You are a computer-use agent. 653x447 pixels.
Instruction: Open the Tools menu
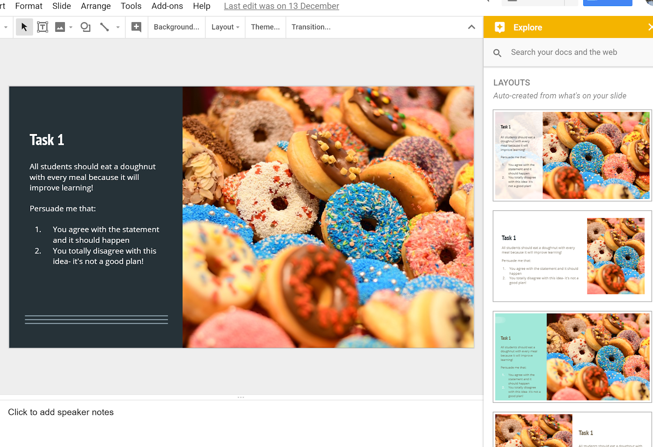131,6
